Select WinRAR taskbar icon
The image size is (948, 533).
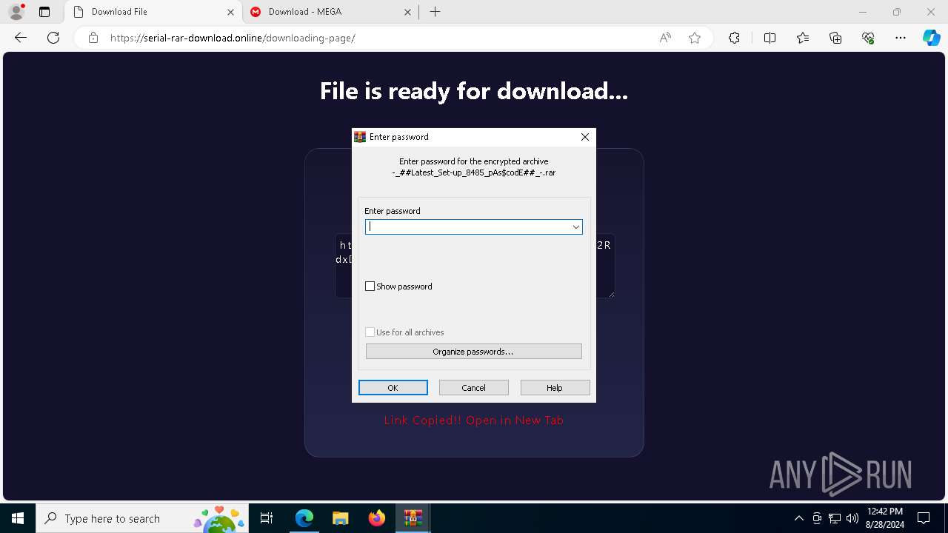pos(413,518)
